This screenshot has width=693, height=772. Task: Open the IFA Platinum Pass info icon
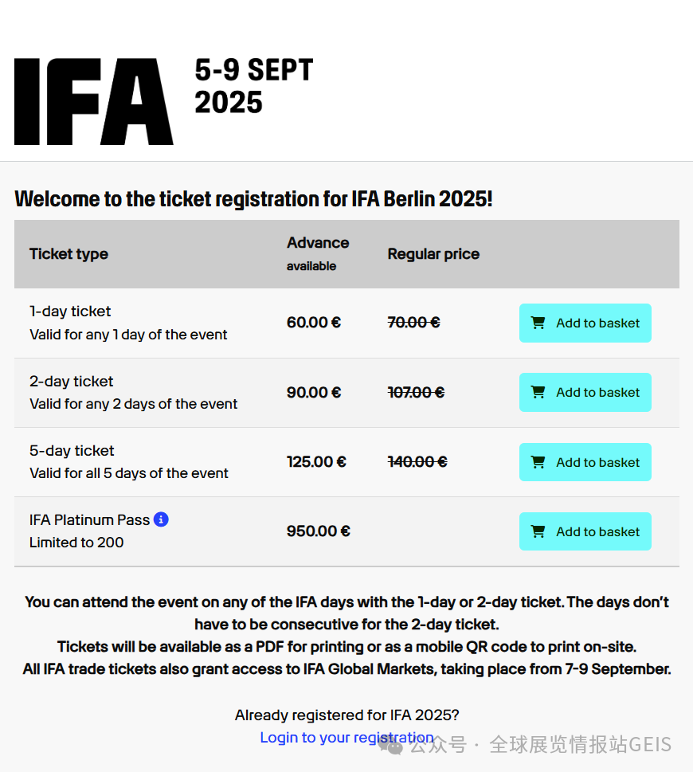coord(161,519)
